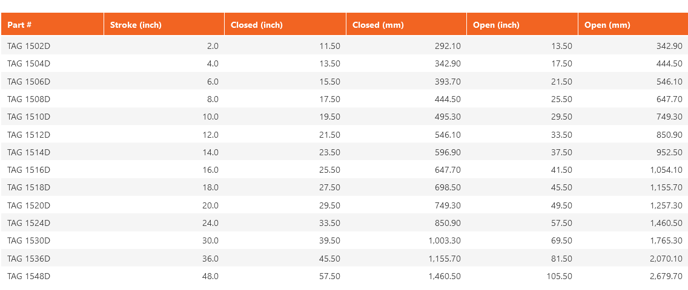The height and width of the screenshot is (290, 688).
Task: Select the TAG 1520D part
Action: tap(28, 205)
